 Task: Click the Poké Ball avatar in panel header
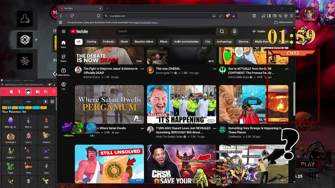pos(28,92)
